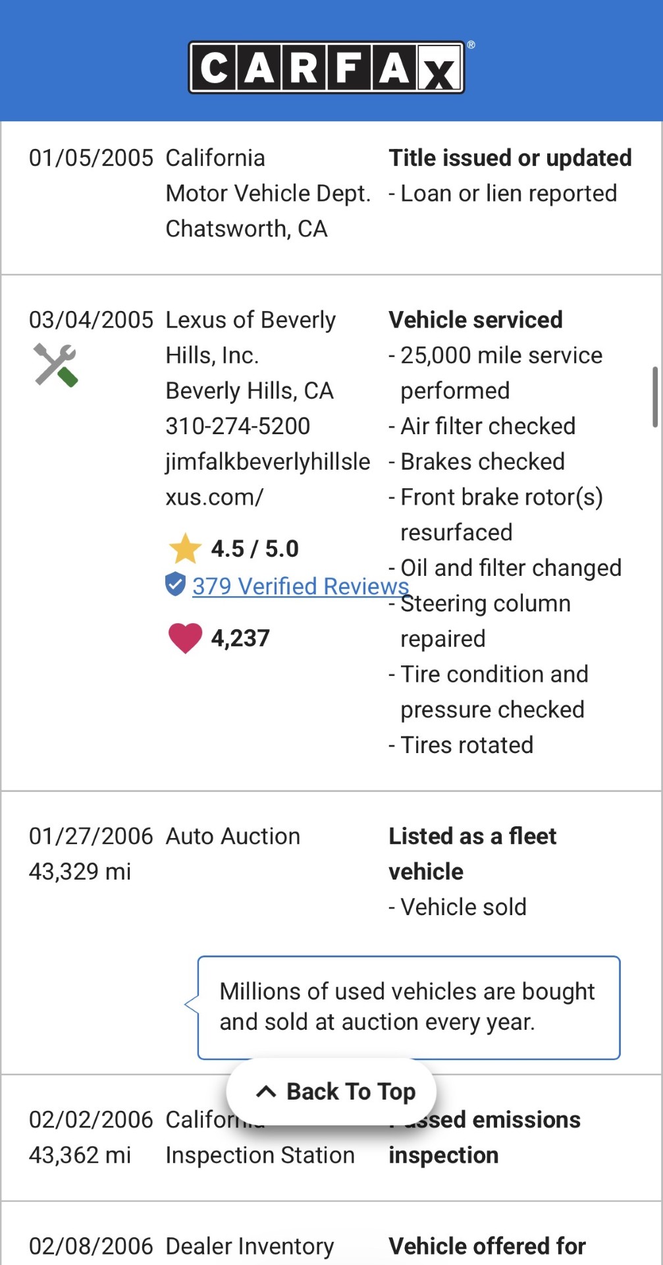
Task: Open jimfalkbeverlyhillslexus.com website link
Action: (268, 479)
